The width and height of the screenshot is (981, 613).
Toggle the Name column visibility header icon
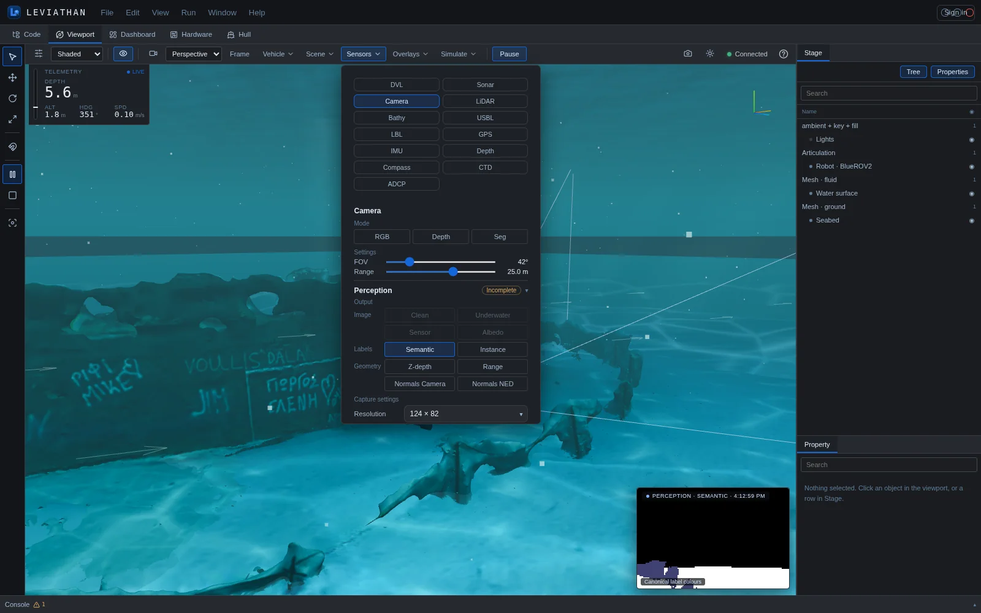click(972, 112)
